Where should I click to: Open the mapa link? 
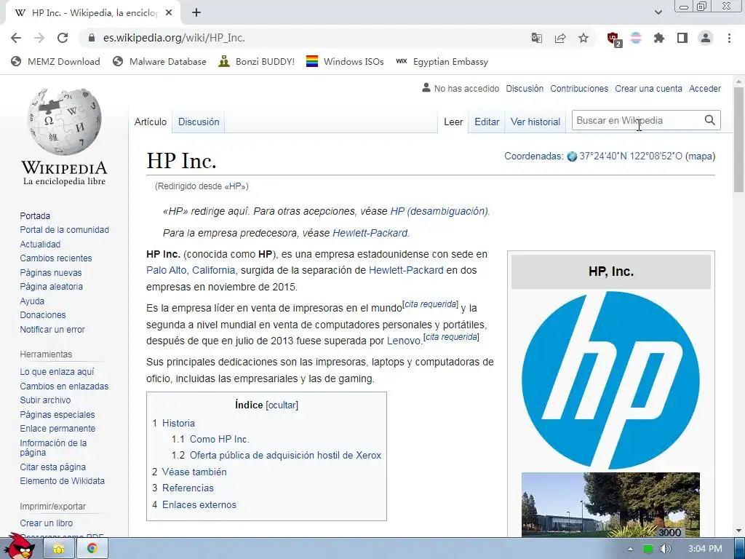700,156
